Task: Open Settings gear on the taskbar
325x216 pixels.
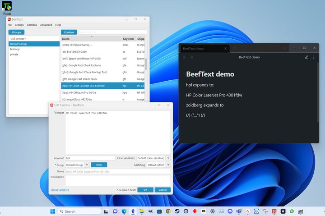Action: coord(212,211)
